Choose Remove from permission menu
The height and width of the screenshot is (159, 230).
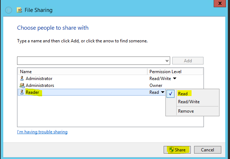point(186,111)
